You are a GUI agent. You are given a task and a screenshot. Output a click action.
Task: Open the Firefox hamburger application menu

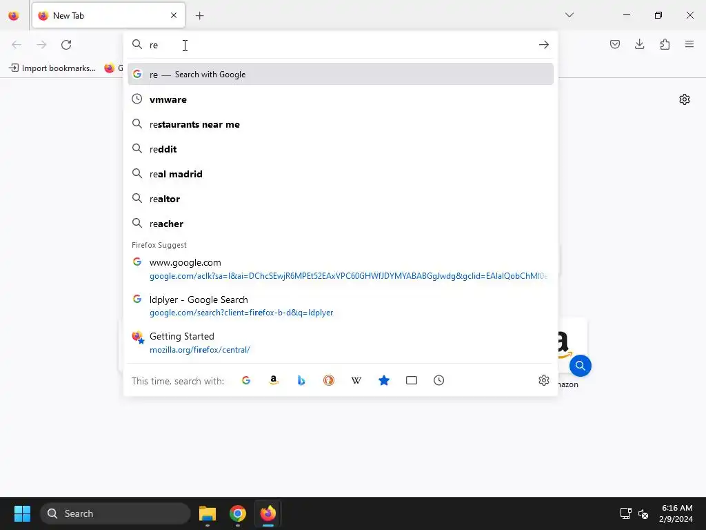tap(689, 44)
